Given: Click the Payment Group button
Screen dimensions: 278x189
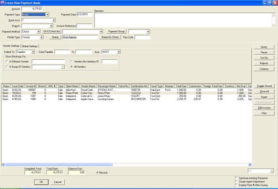Looking at the screenshot, I should point(116,31).
